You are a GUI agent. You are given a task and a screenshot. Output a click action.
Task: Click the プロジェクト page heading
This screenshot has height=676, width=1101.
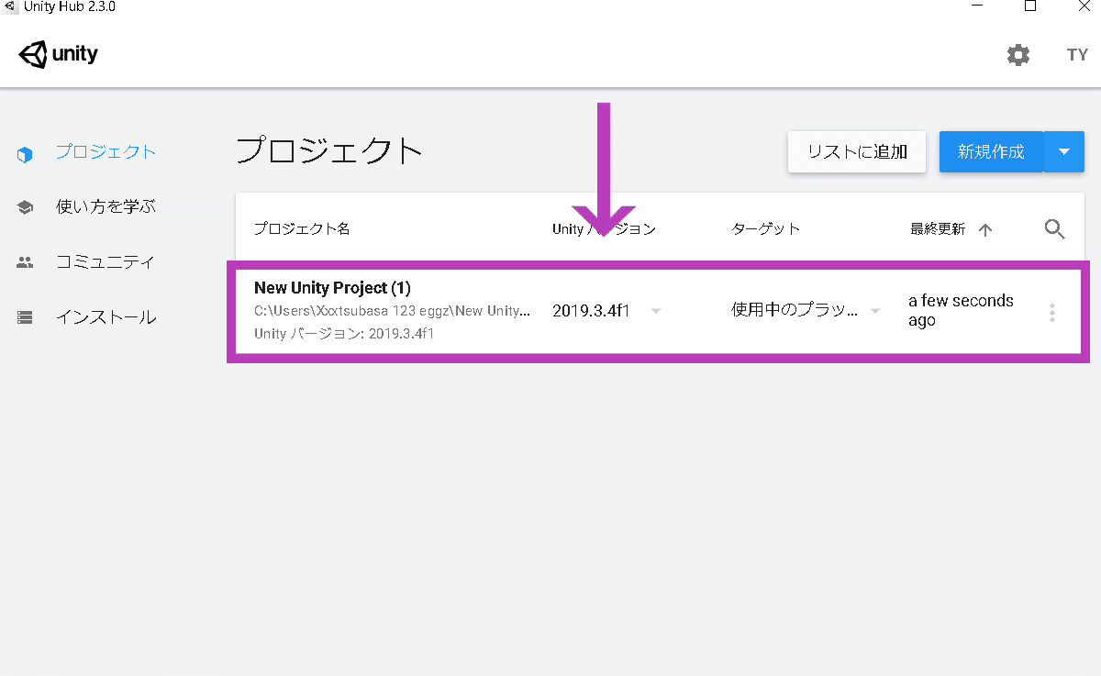pyautogui.click(x=329, y=150)
